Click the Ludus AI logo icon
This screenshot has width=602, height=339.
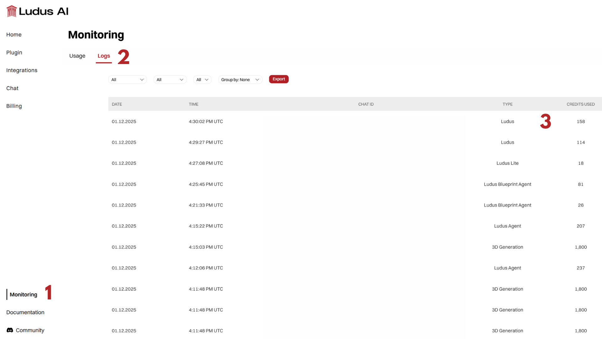tap(12, 11)
